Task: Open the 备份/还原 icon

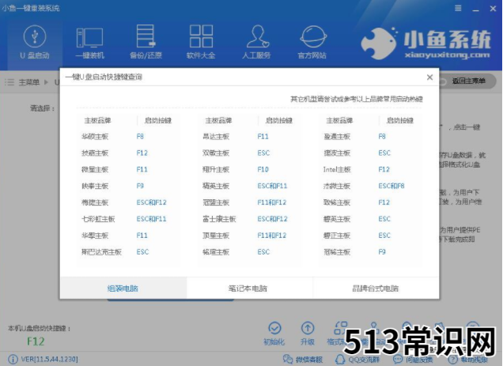Action: pyautogui.click(x=146, y=36)
